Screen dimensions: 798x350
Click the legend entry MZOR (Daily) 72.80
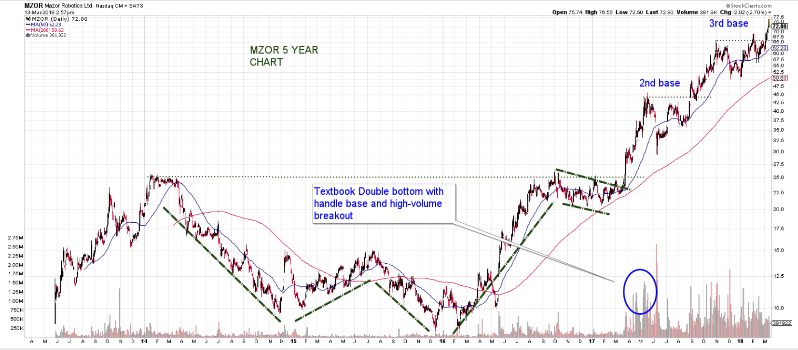(x=60, y=19)
